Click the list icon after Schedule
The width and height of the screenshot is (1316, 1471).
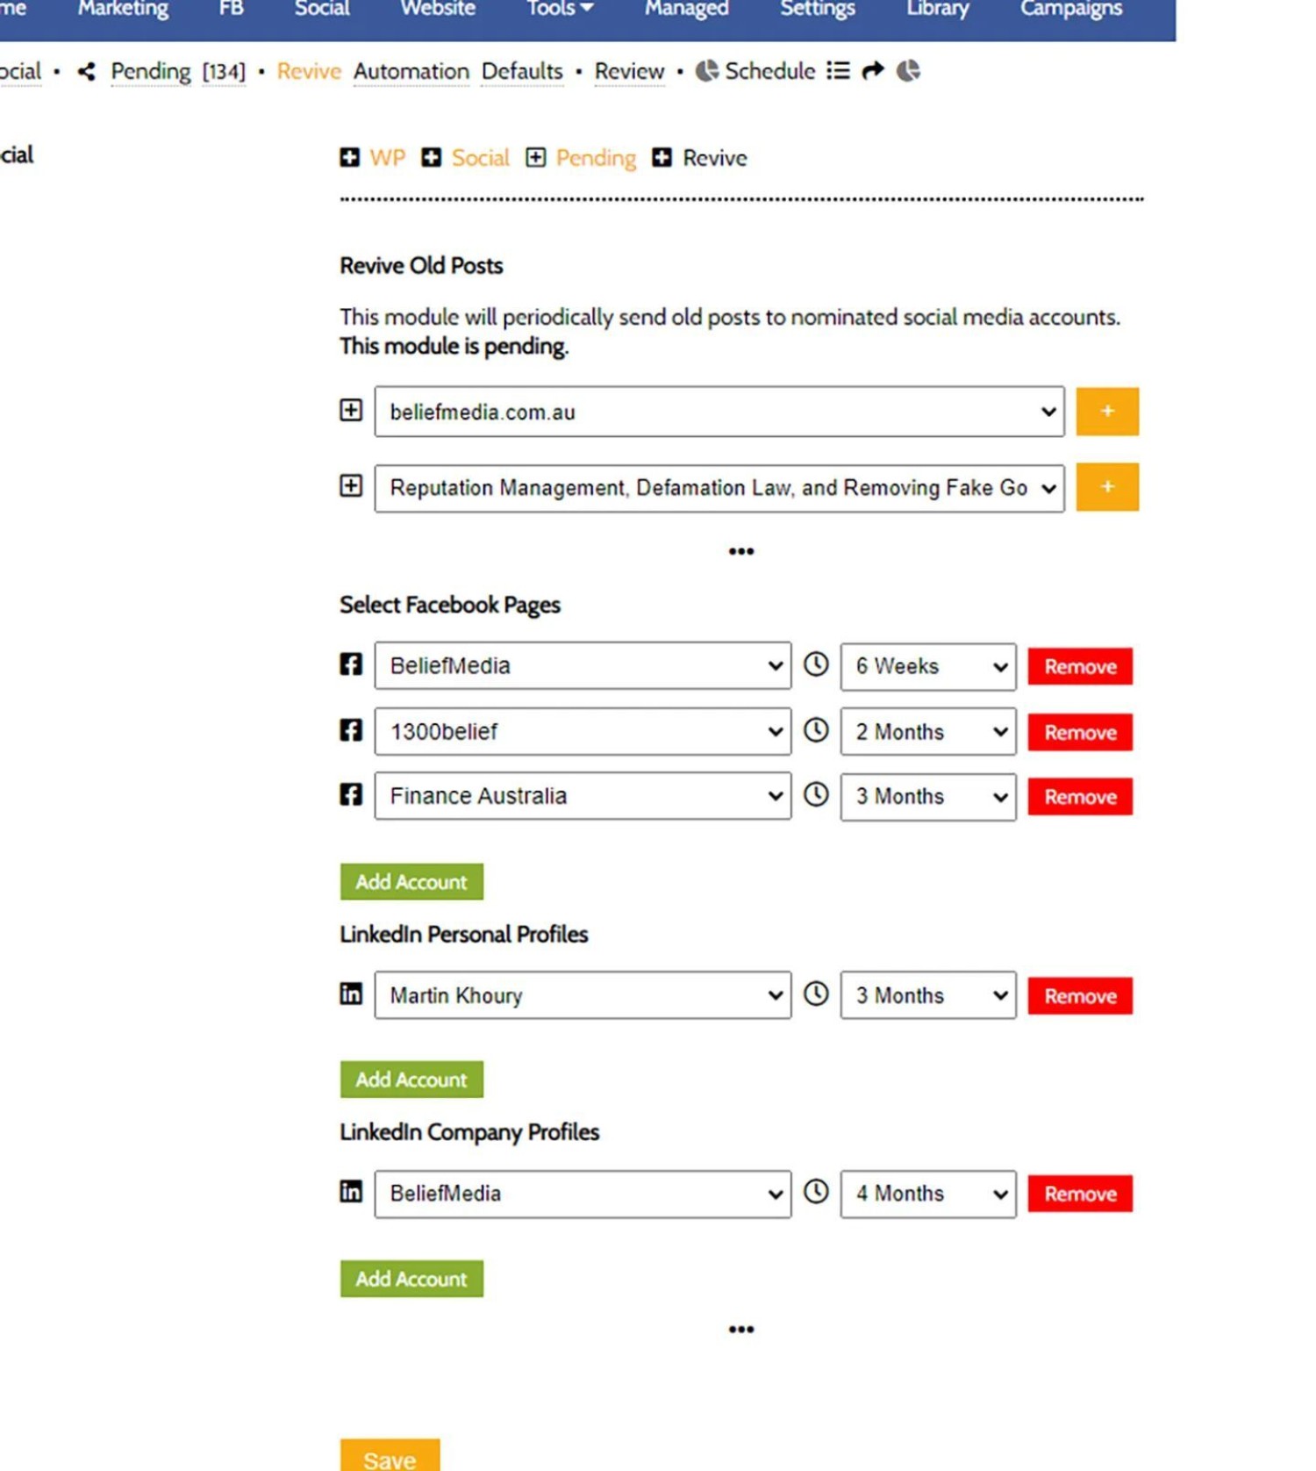coord(838,70)
